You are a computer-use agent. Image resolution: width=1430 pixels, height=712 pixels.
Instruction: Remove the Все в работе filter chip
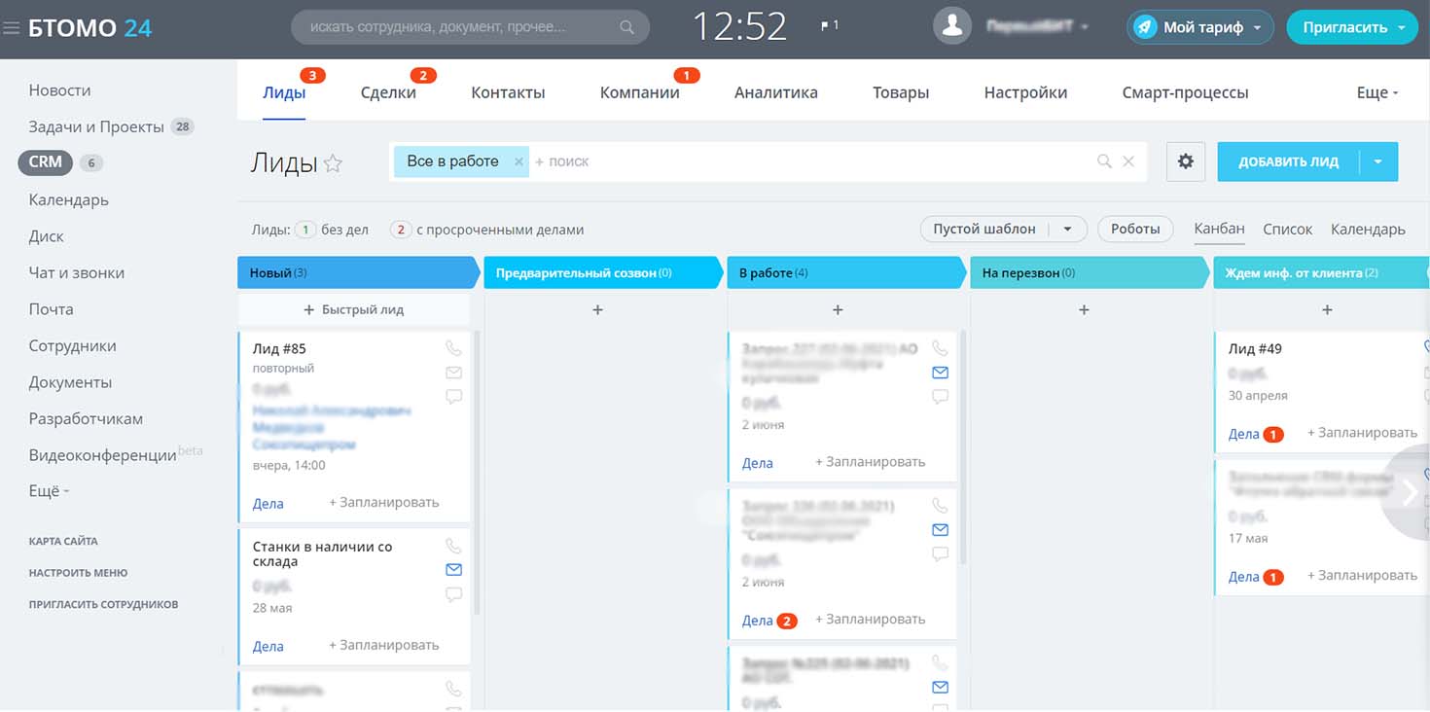click(x=518, y=161)
